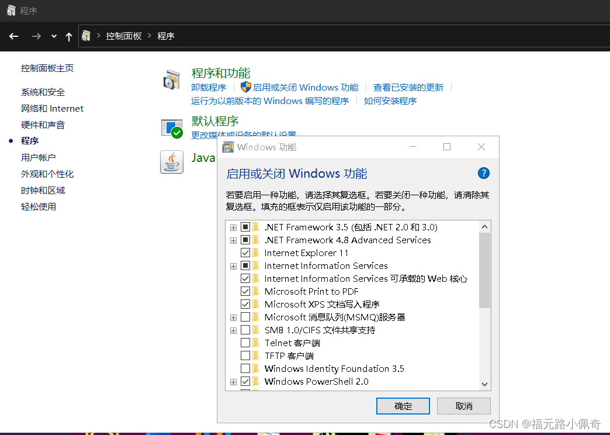Select 系统和安全 in the sidebar

[43, 92]
